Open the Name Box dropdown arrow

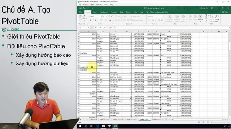coord(88,28)
